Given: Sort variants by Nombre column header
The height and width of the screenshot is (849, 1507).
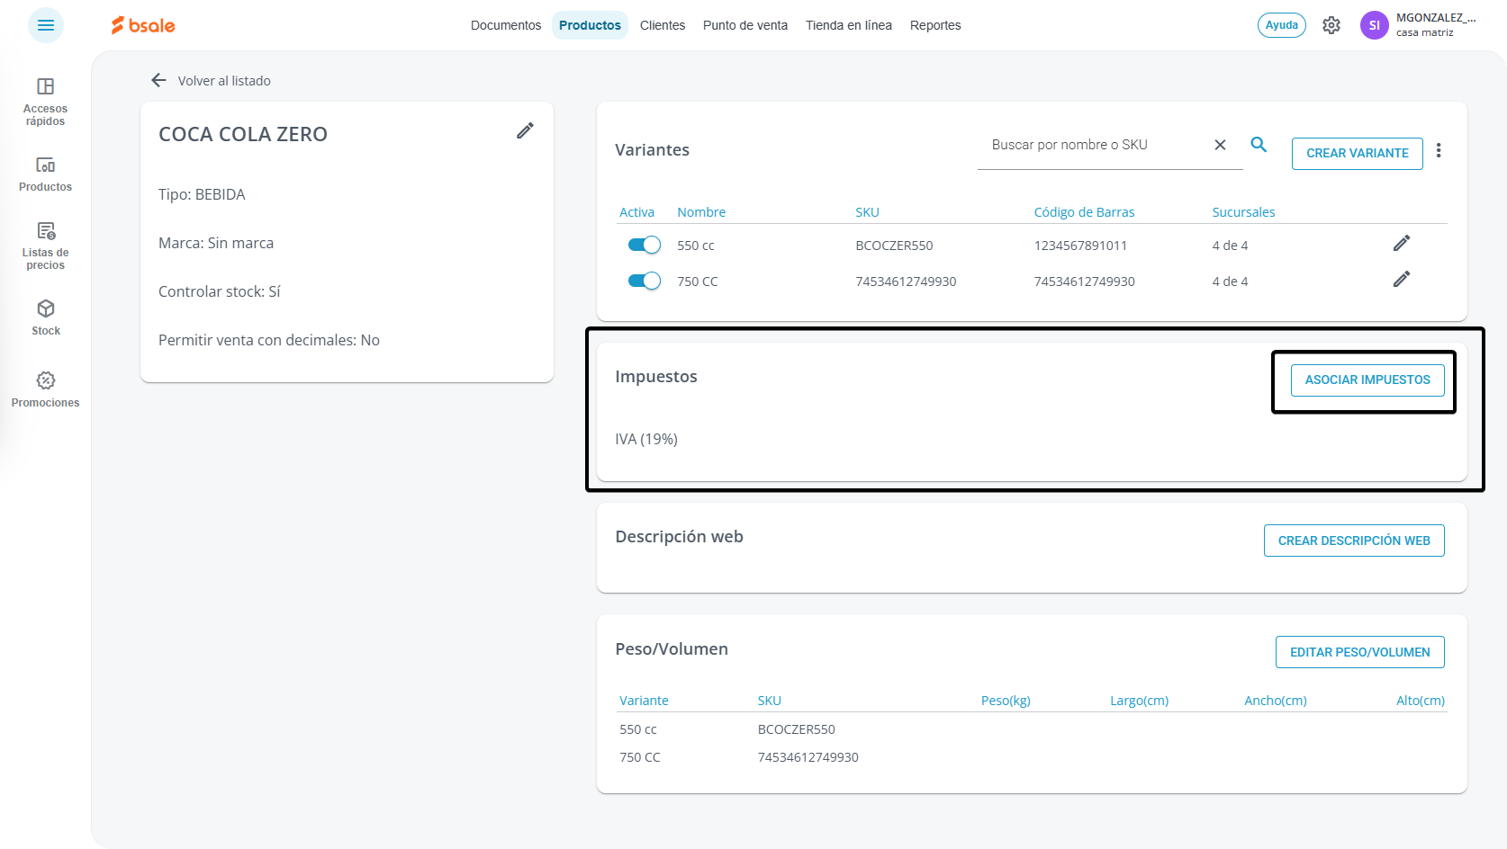Looking at the screenshot, I should coord(701,212).
